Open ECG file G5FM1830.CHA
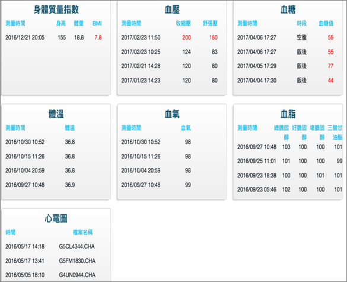 pyautogui.click(x=77, y=261)
